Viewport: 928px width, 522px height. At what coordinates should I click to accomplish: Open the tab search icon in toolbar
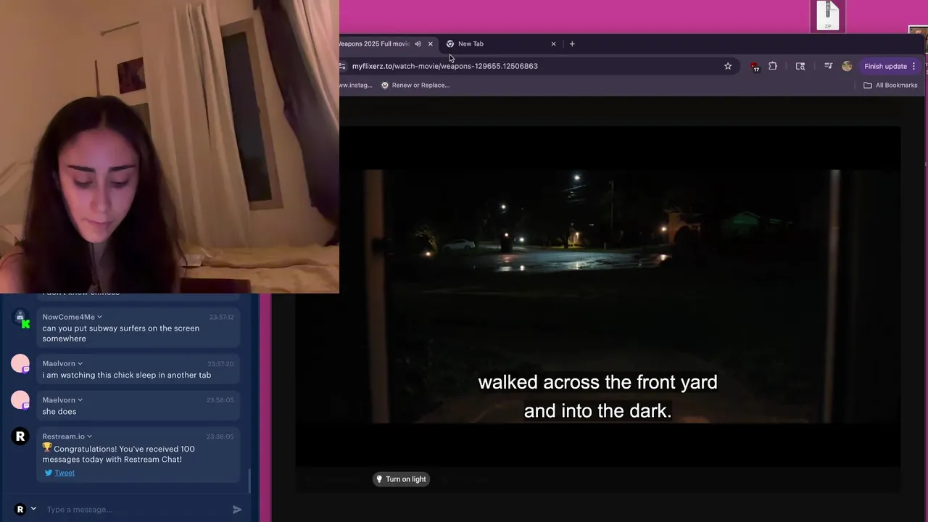coord(800,66)
